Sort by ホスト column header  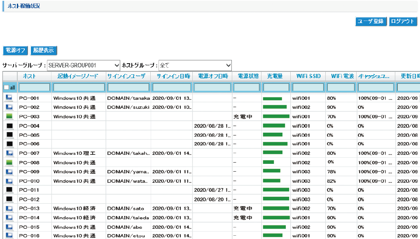[29, 76]
